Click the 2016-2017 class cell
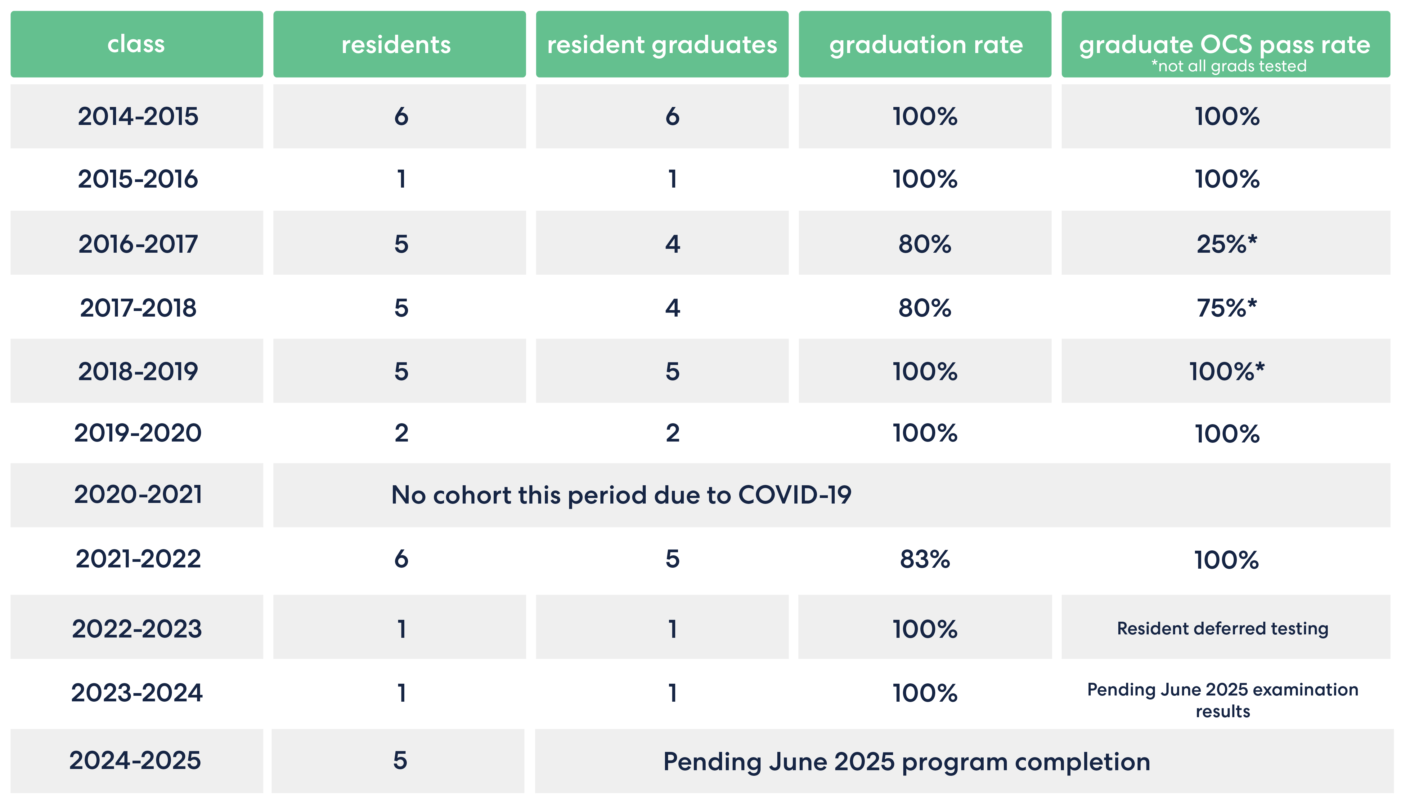 tap(137, 243)
